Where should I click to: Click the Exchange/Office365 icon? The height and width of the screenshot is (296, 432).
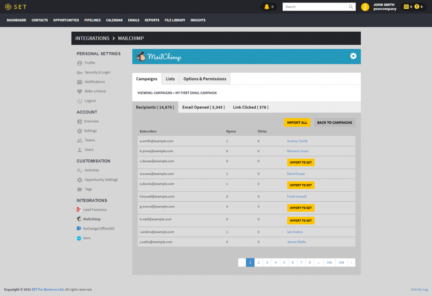tap(79, 228)
